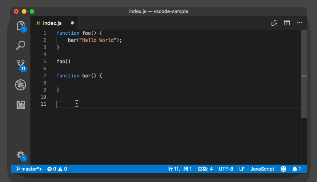317x182 pixels.
Task: Select the index.js editor tab
Action: (x=52, y=23)
